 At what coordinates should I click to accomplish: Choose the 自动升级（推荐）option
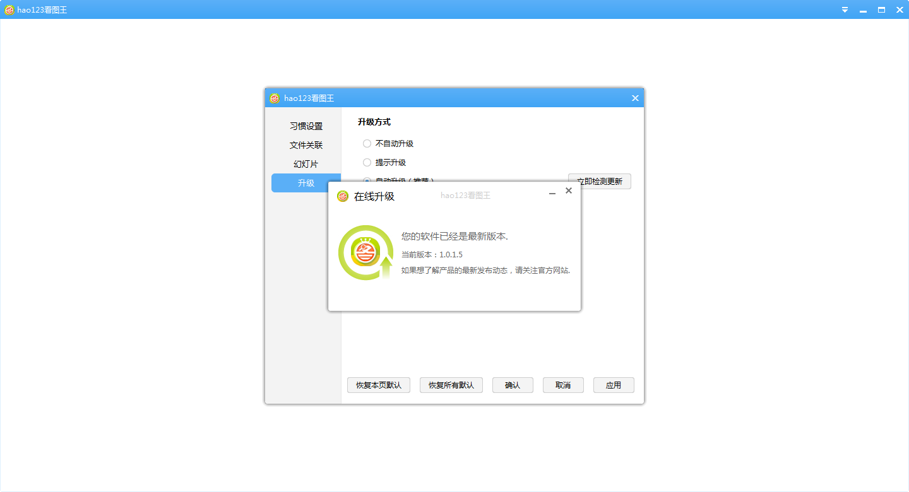coord(367,181)
